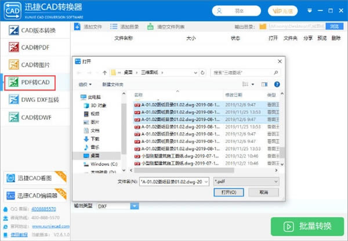This screenshot has width=348, height=241.
Task: Click 清空文件列表 to clear the list
Action: [166, 27]
